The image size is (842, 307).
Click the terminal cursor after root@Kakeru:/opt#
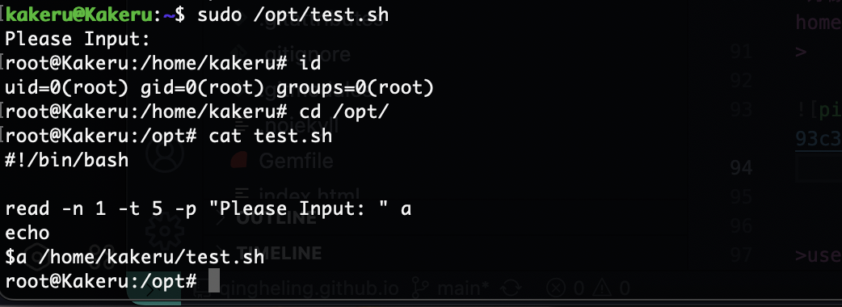[x=213, y=281]
